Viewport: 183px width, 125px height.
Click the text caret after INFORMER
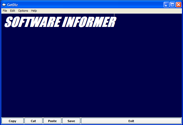pyautogui.click(x=114, y=15)
